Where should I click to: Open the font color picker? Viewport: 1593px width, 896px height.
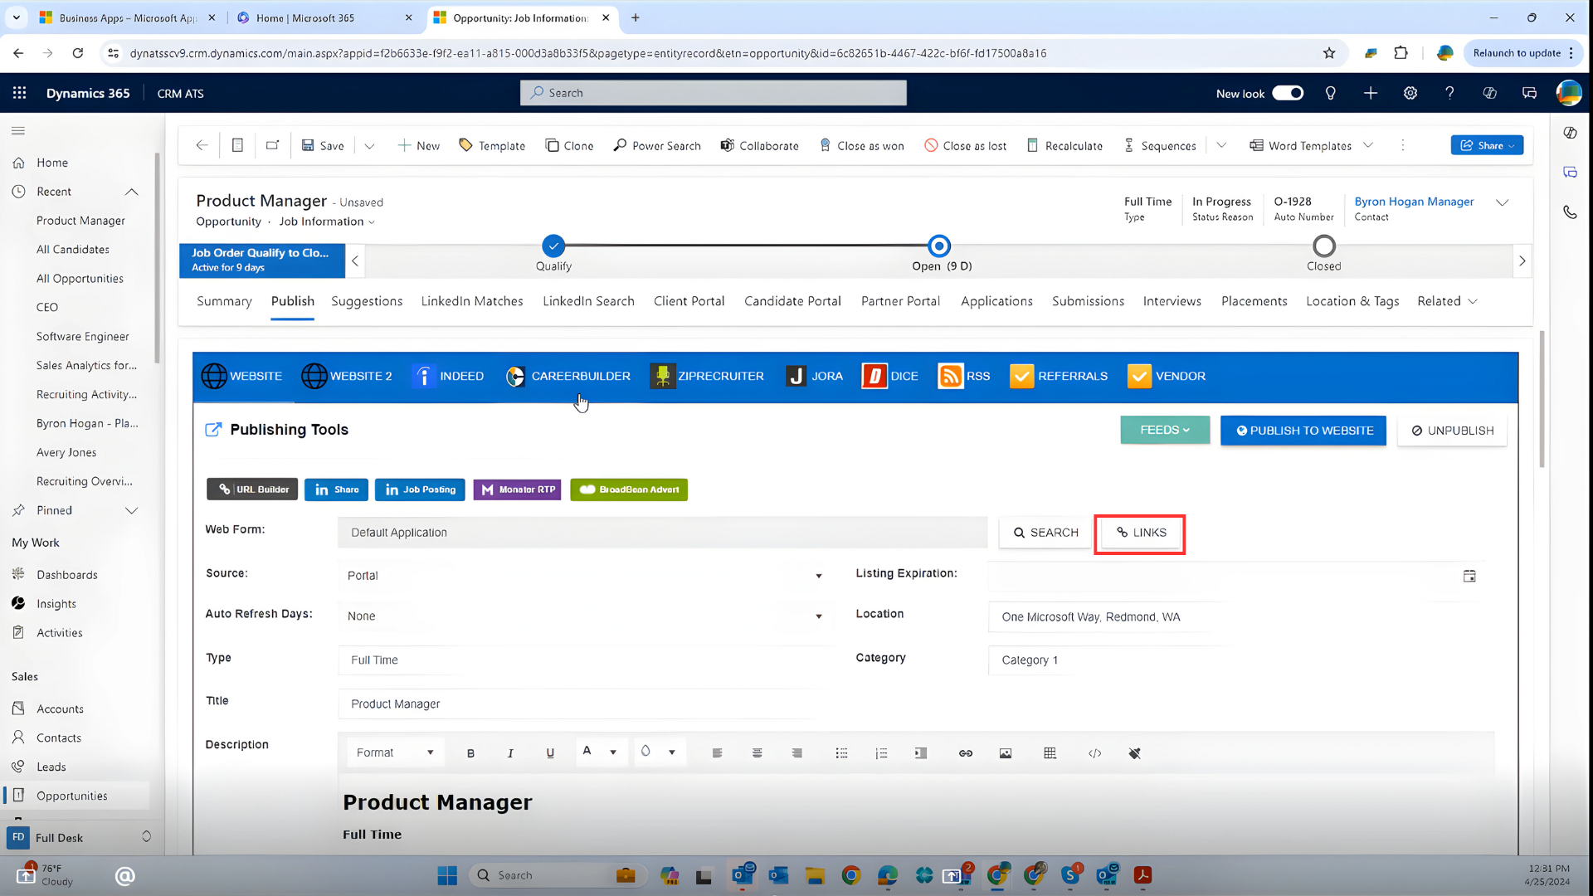600,752
